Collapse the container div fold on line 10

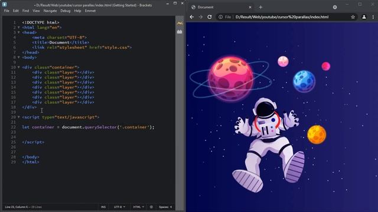18,67
